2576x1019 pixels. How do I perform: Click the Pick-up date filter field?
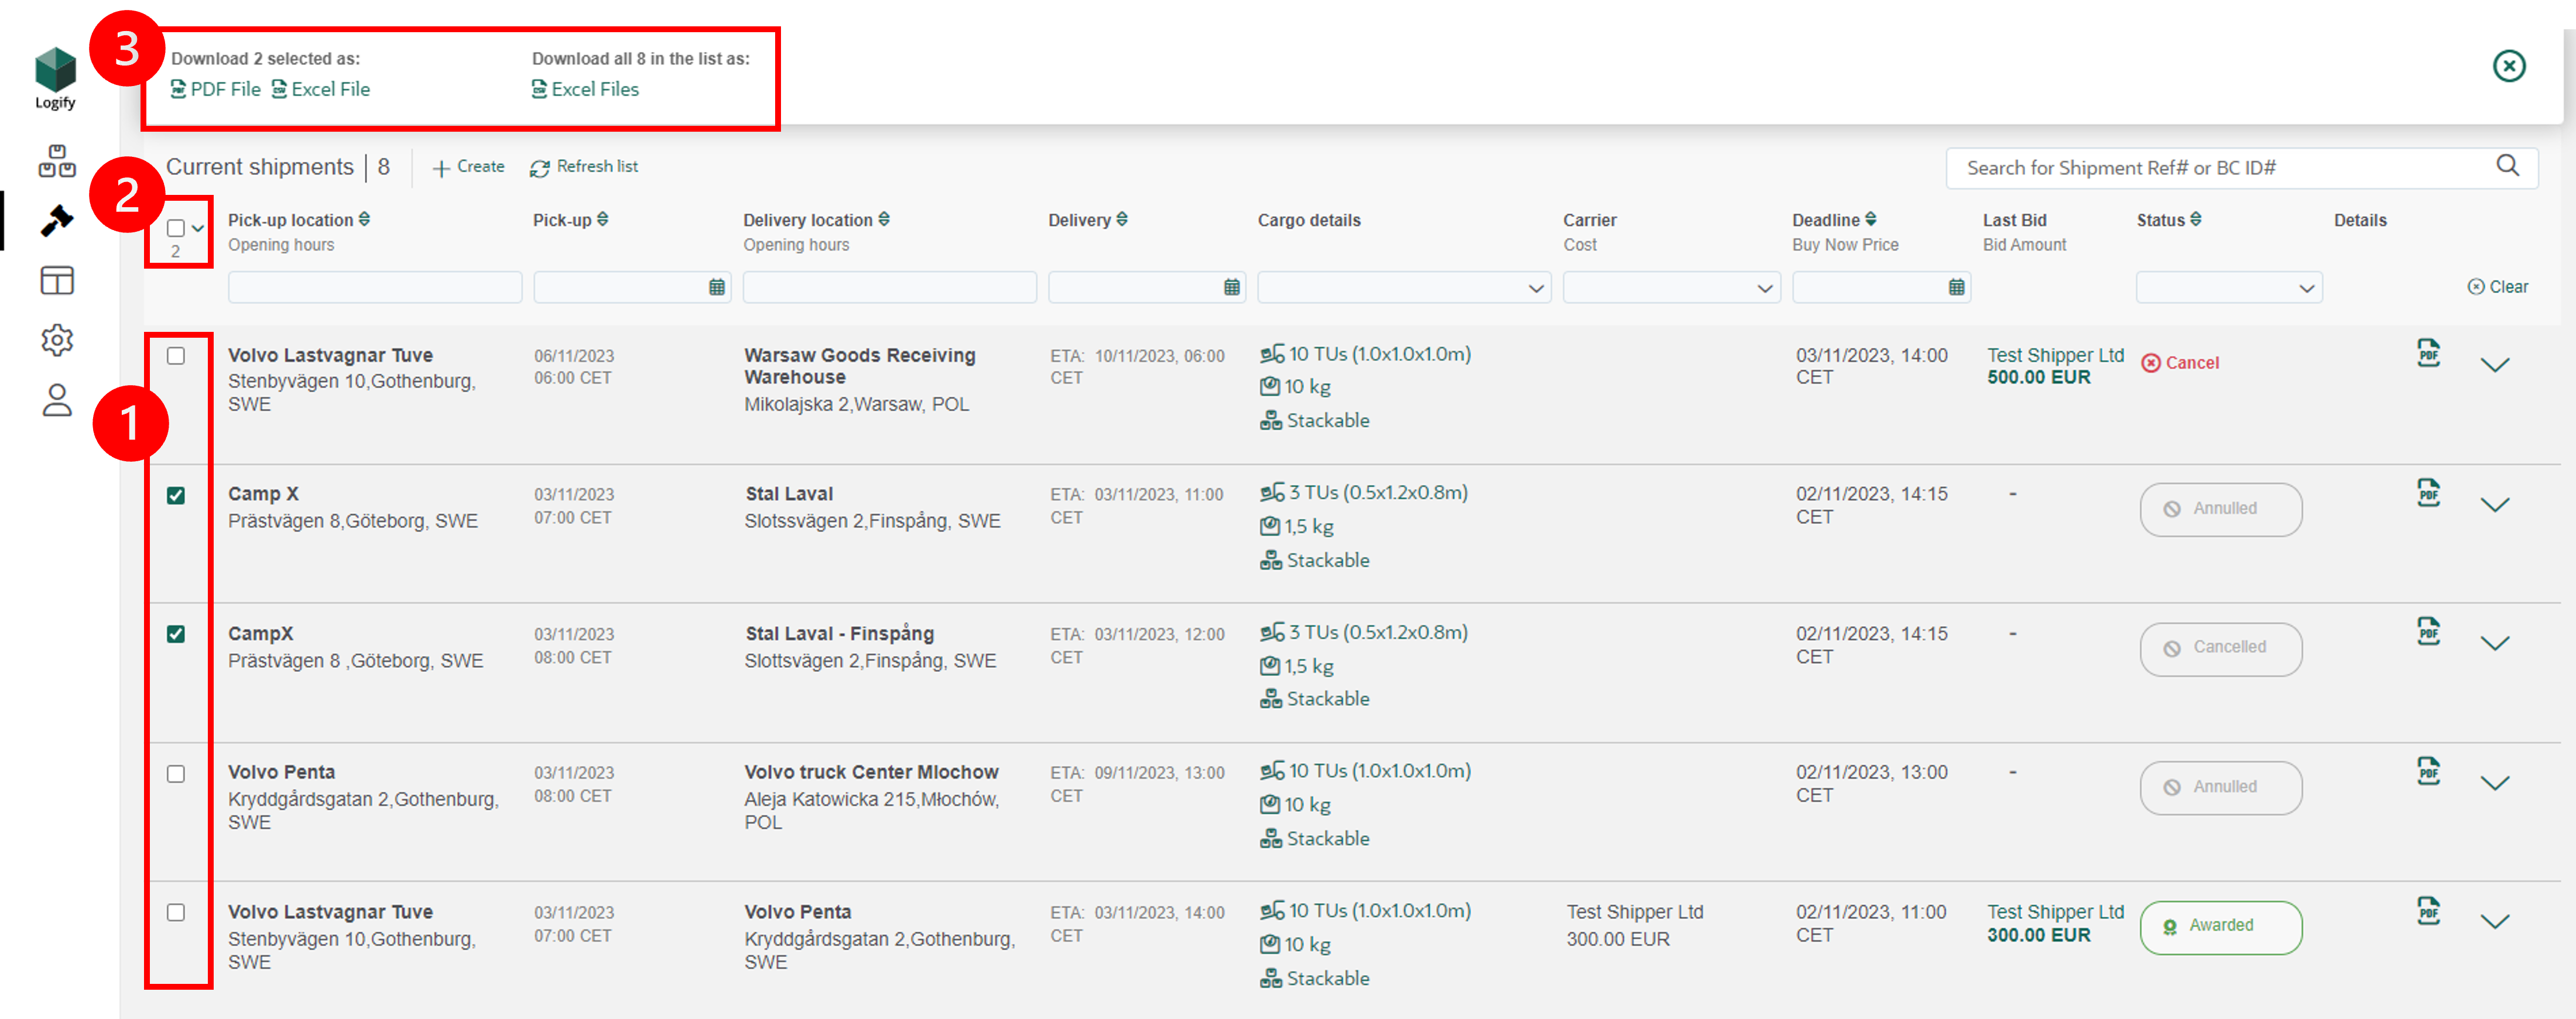(632, 288)
